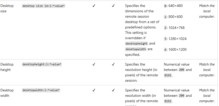Click the second checkmark in Desktop height row
Viewport: 219px width, 106px height.
click(x=113, y=64)
